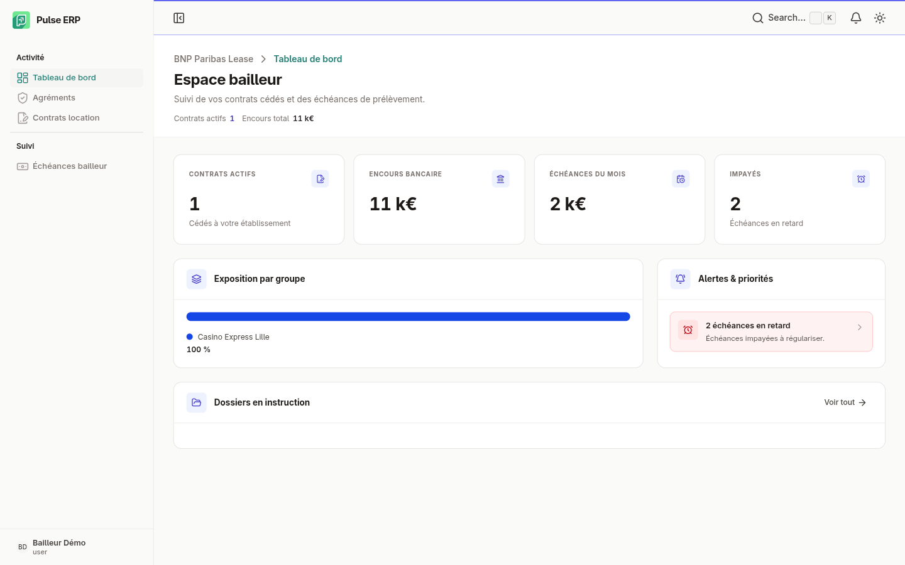
Task: Click Contrats actifs 1 header stat
Action: (204, 119)
